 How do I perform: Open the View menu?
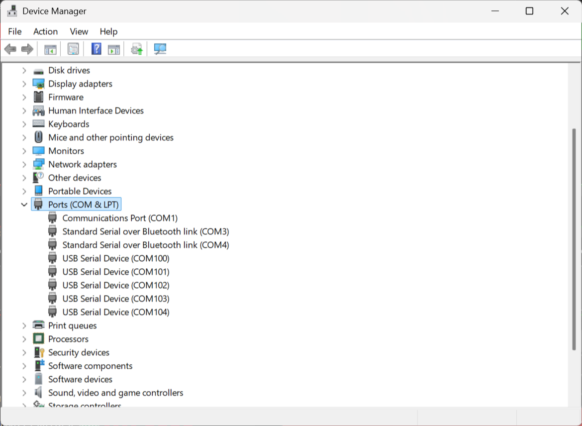coord(79,31)
